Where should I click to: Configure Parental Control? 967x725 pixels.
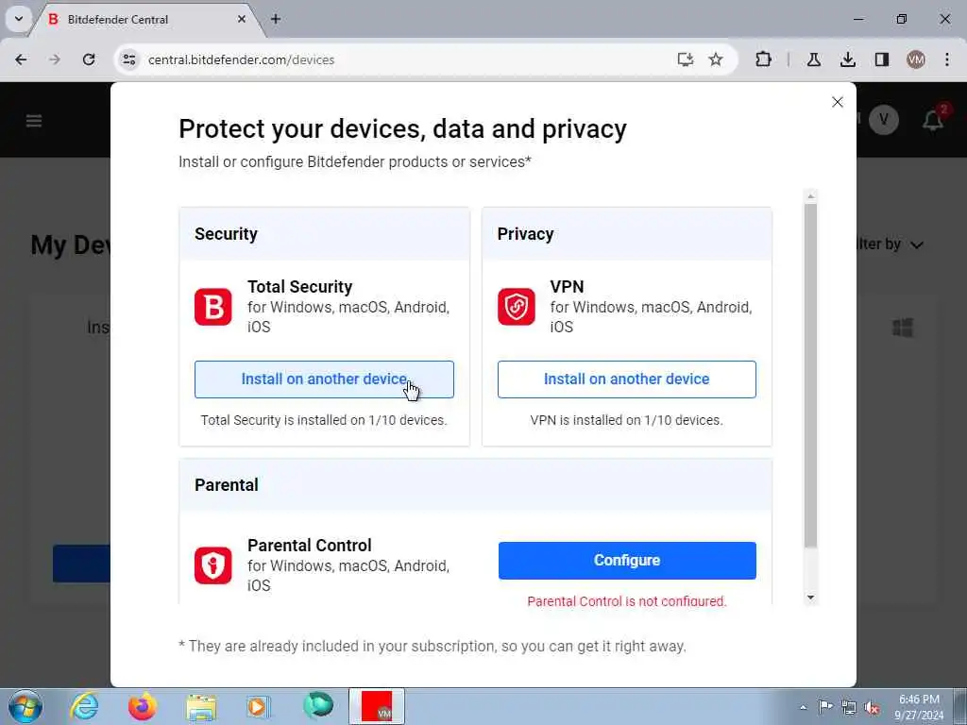(626, 561)
